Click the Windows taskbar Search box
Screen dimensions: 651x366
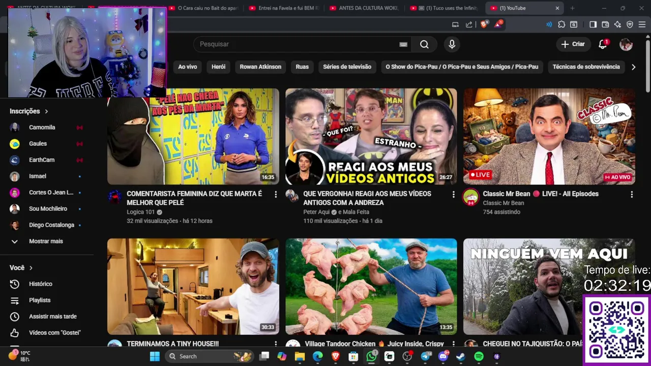209,356
